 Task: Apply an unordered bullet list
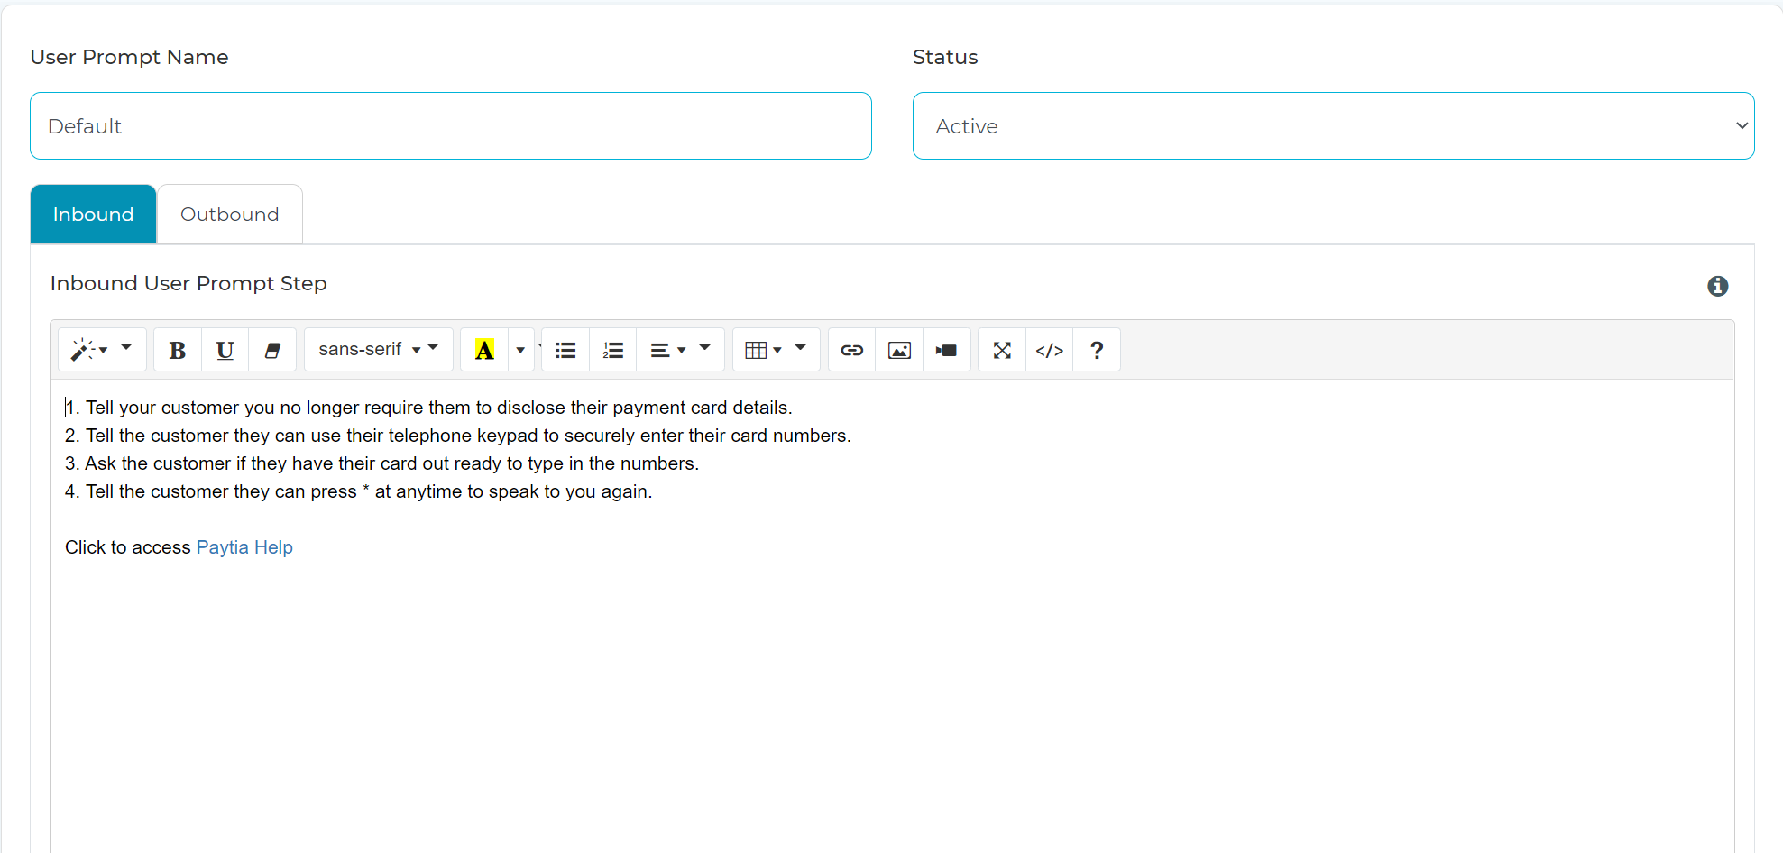pyautogui.click(x=565, y=350)
